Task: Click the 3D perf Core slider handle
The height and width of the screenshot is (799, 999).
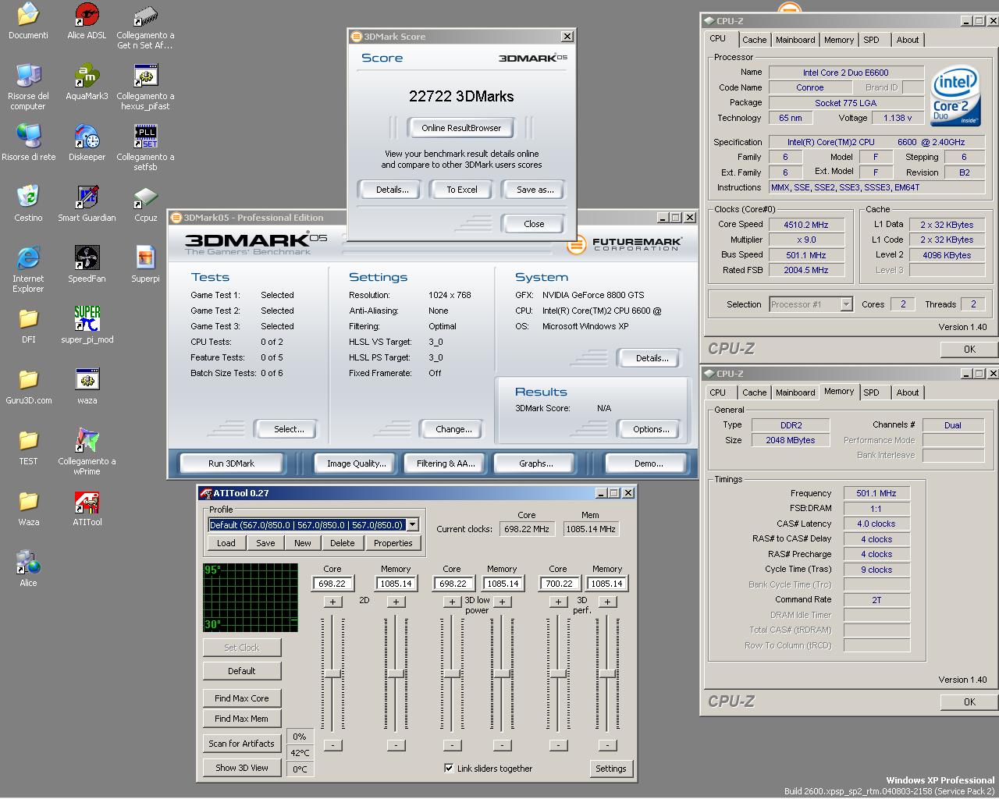Action: click(x=558, y=673)
